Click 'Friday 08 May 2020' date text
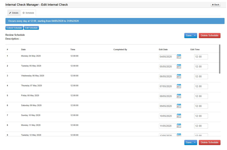The width and height of the screenshot is (227, 150). (x=30, y=96)
